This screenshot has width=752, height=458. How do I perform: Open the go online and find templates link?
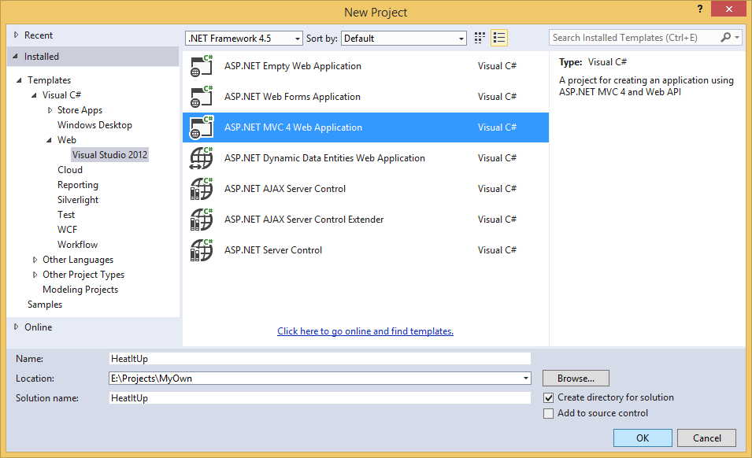[x=365, y=331]
